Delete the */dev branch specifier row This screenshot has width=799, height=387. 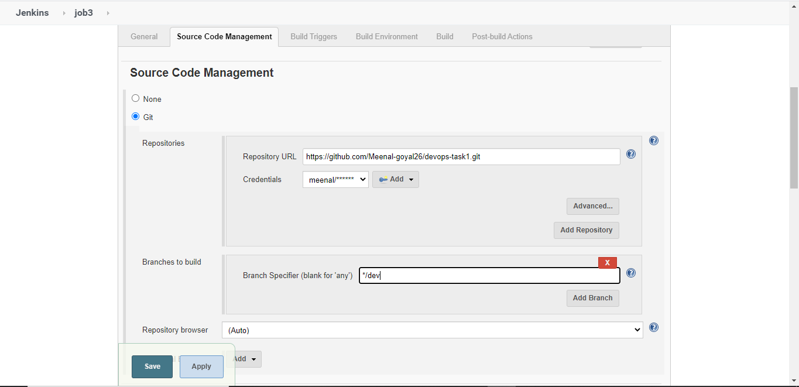(x=607, y=262)
